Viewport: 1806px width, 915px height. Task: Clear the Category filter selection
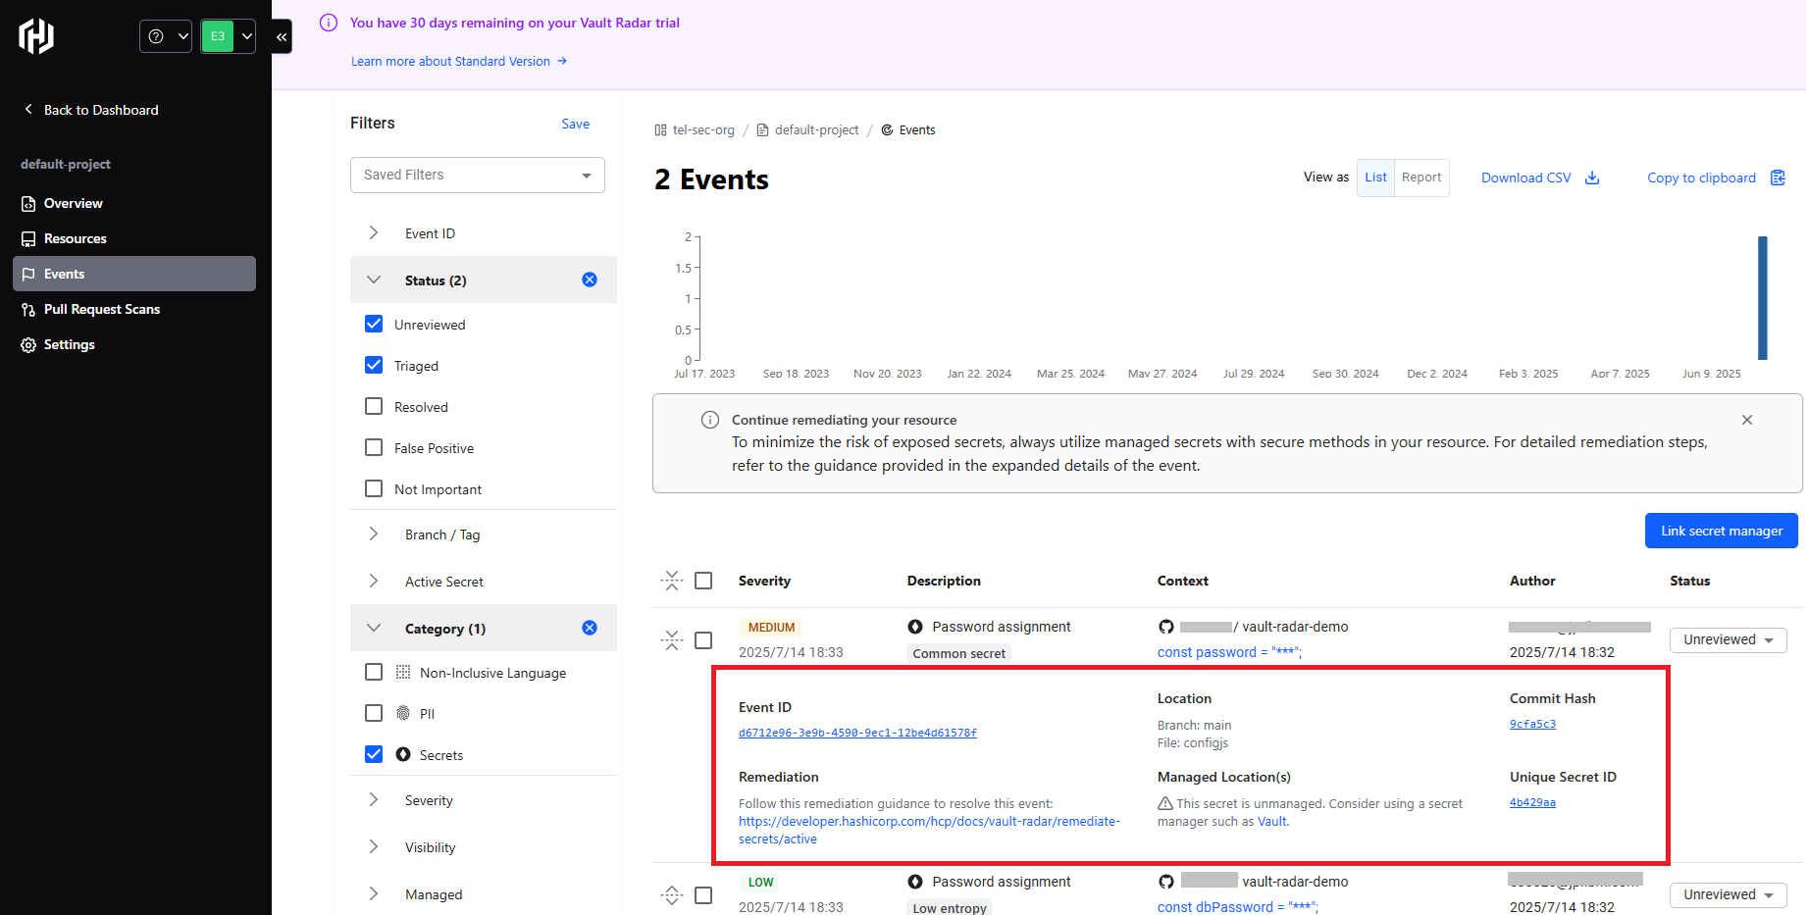coord(590,628)
